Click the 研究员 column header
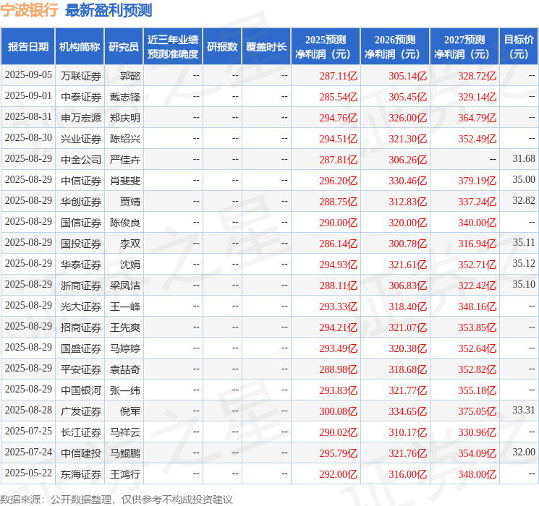 [124, 47]
